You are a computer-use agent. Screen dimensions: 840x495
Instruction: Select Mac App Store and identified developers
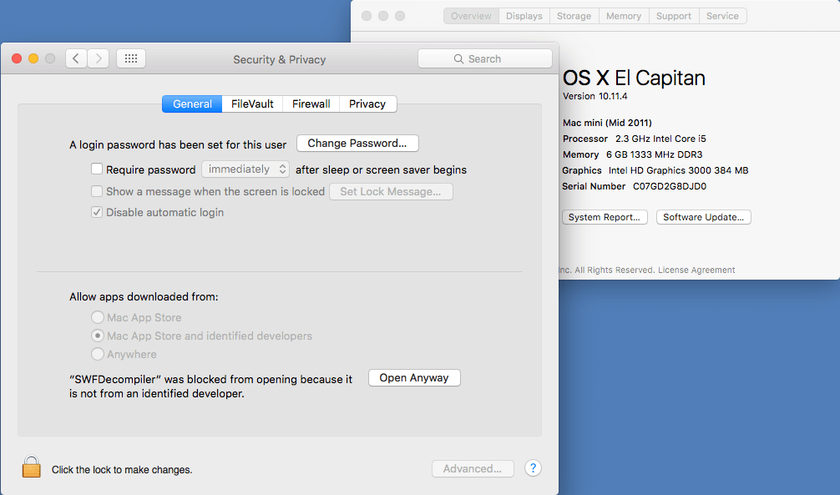98,336
